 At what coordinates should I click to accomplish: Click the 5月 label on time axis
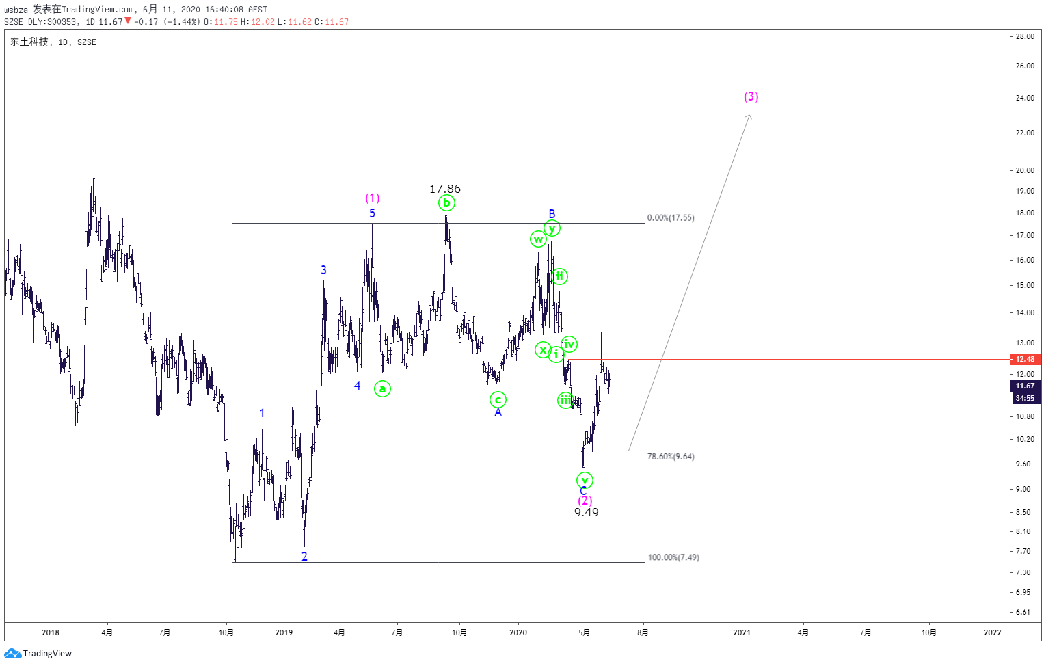coord(584,632)
